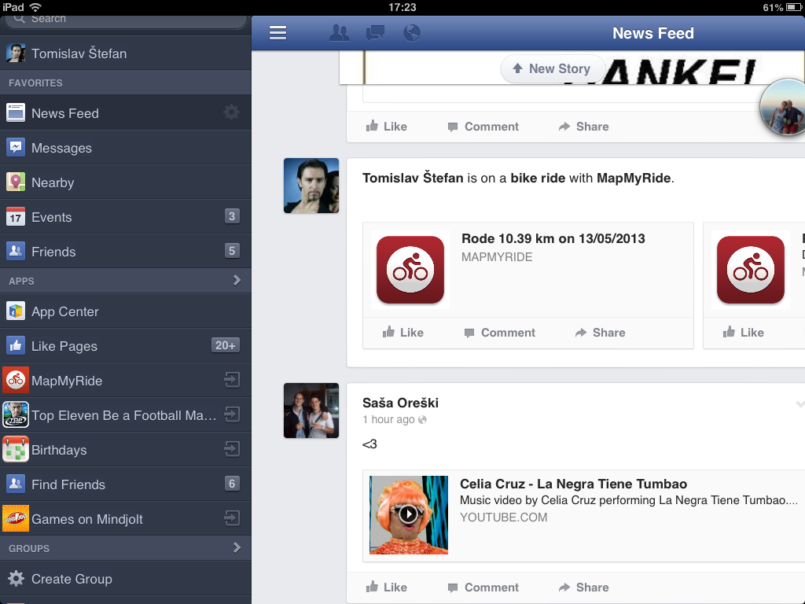The image size is (805, 604).
Task: Comment on the top post
Action: (483, 127)
